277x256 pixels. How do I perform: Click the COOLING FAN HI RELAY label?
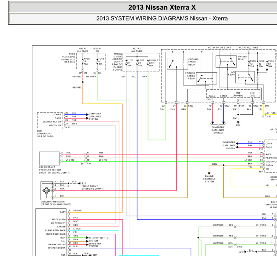[194, 62]
